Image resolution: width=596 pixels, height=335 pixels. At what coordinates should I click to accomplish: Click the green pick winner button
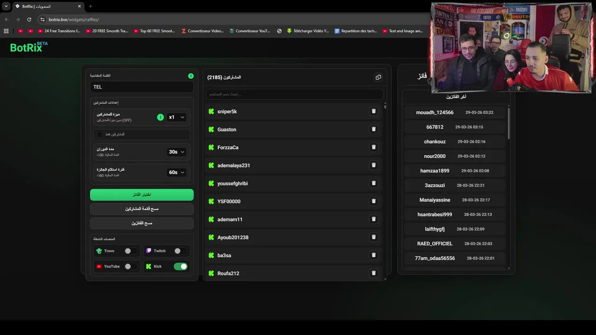[142, 194]
